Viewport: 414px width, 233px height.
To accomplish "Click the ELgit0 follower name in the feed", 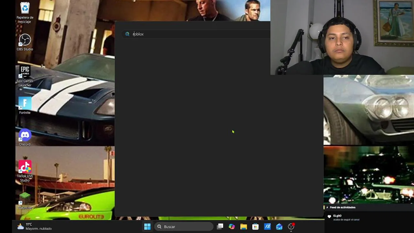I will (337, 216).
